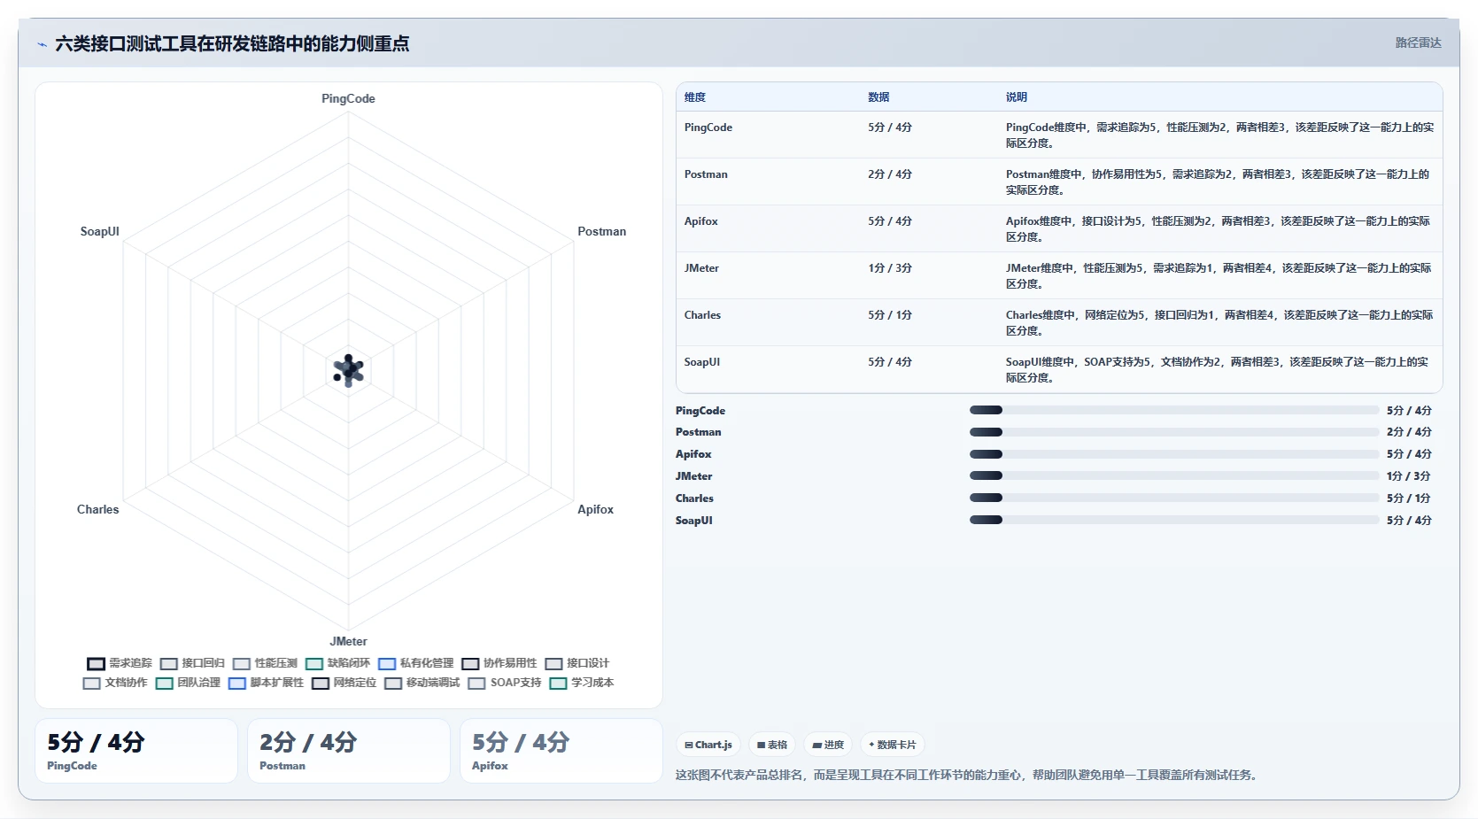Toggle the 需求追踪 legend dataset
Image resolution: width=1478 pixels, height=819 pixels.
click(120, 663)
